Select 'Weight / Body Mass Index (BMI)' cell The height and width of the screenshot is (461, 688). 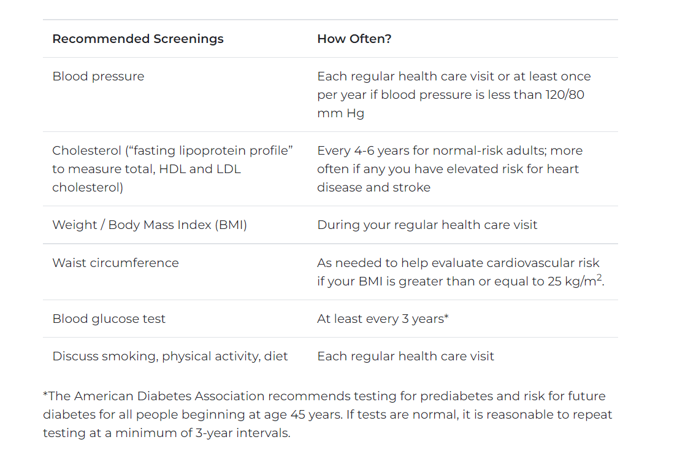tap(150, 225)
